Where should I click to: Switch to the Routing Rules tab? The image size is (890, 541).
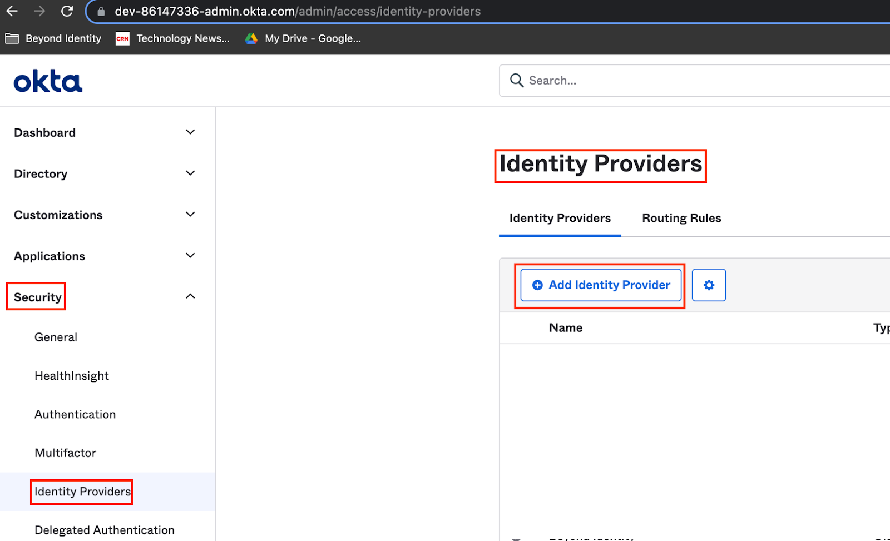pyautogui.click(x=681, y=218)
